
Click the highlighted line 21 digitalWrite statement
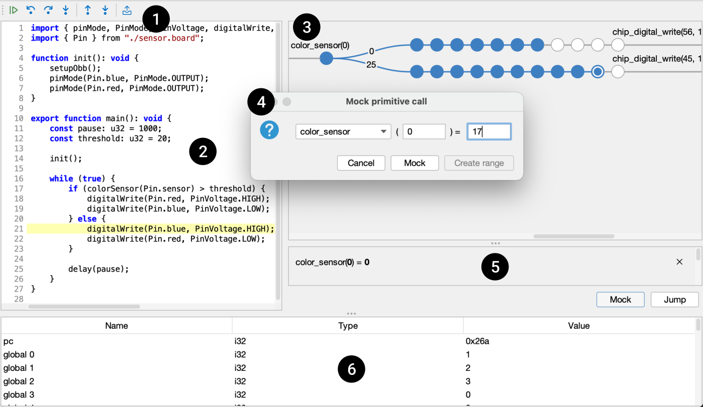coord(180,229)
